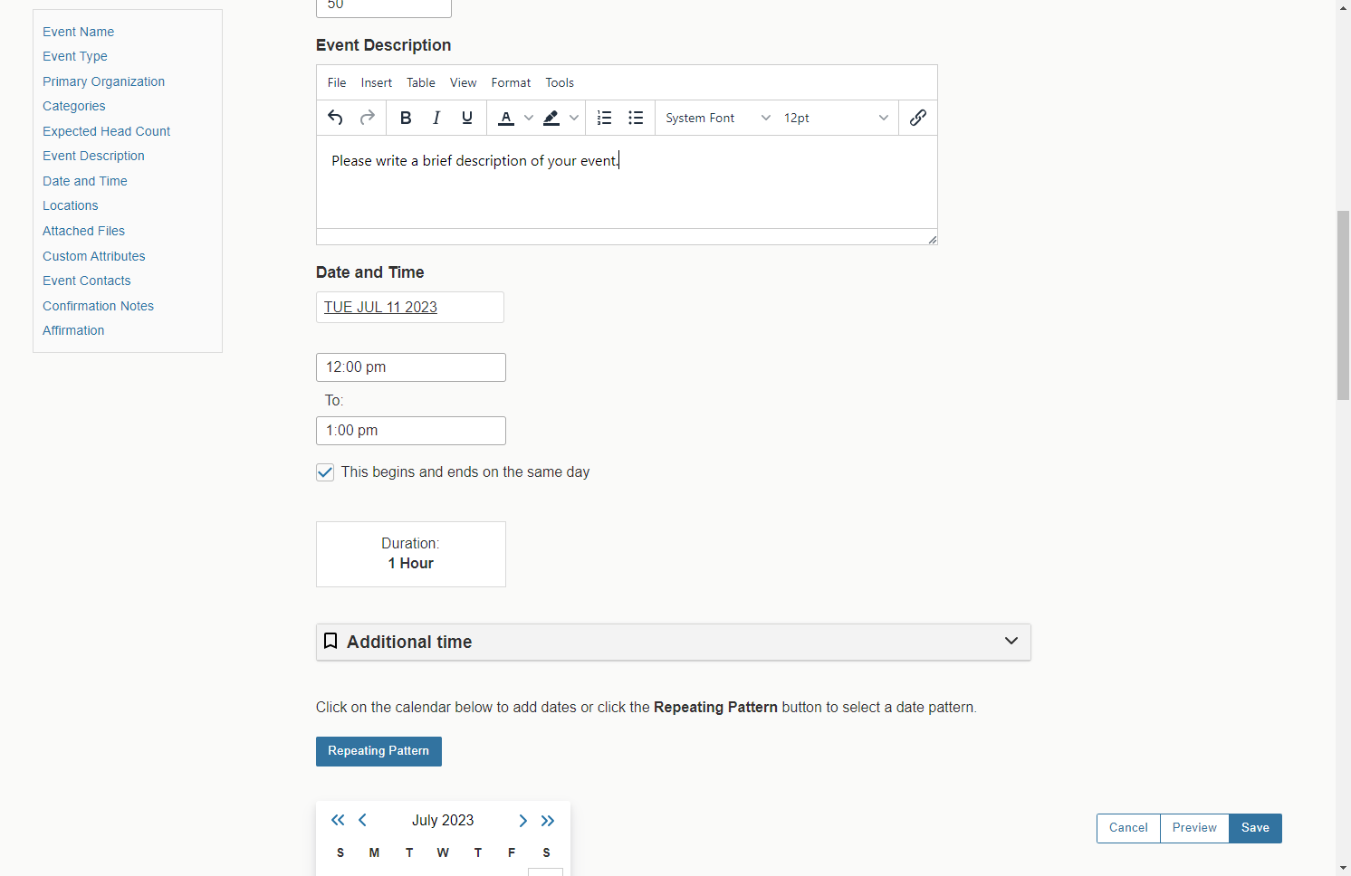Toggle italic formatting
Image resolution: width=1351 pixels, height=876 pixels.
[436, 118]
